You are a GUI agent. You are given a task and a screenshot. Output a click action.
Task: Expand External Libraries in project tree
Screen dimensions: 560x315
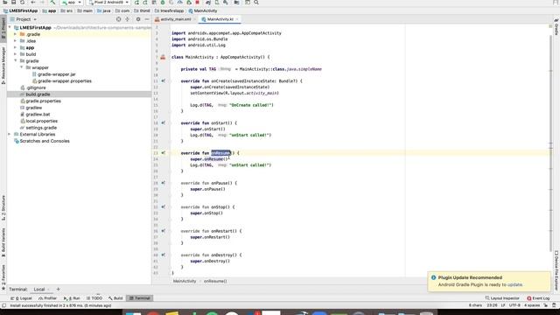pyautogui.click(x=10, y=134)
